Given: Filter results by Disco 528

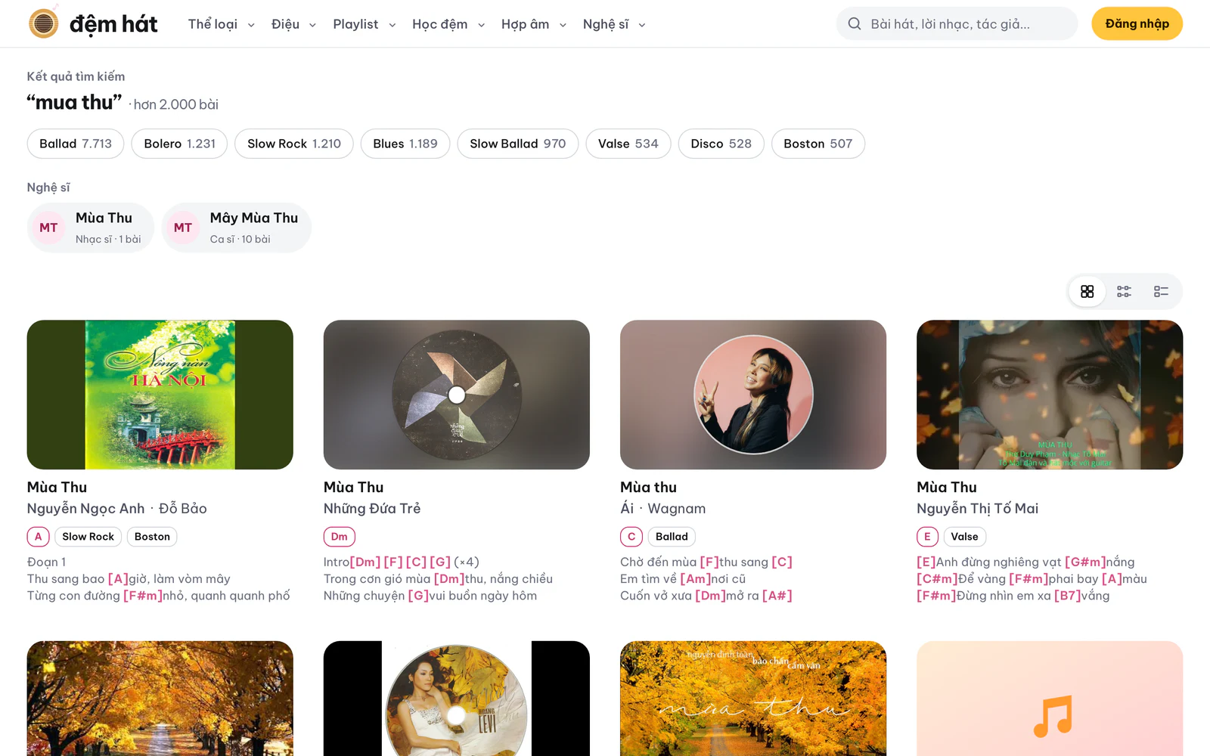Looking at the screenshot, I should coord(721,144).
